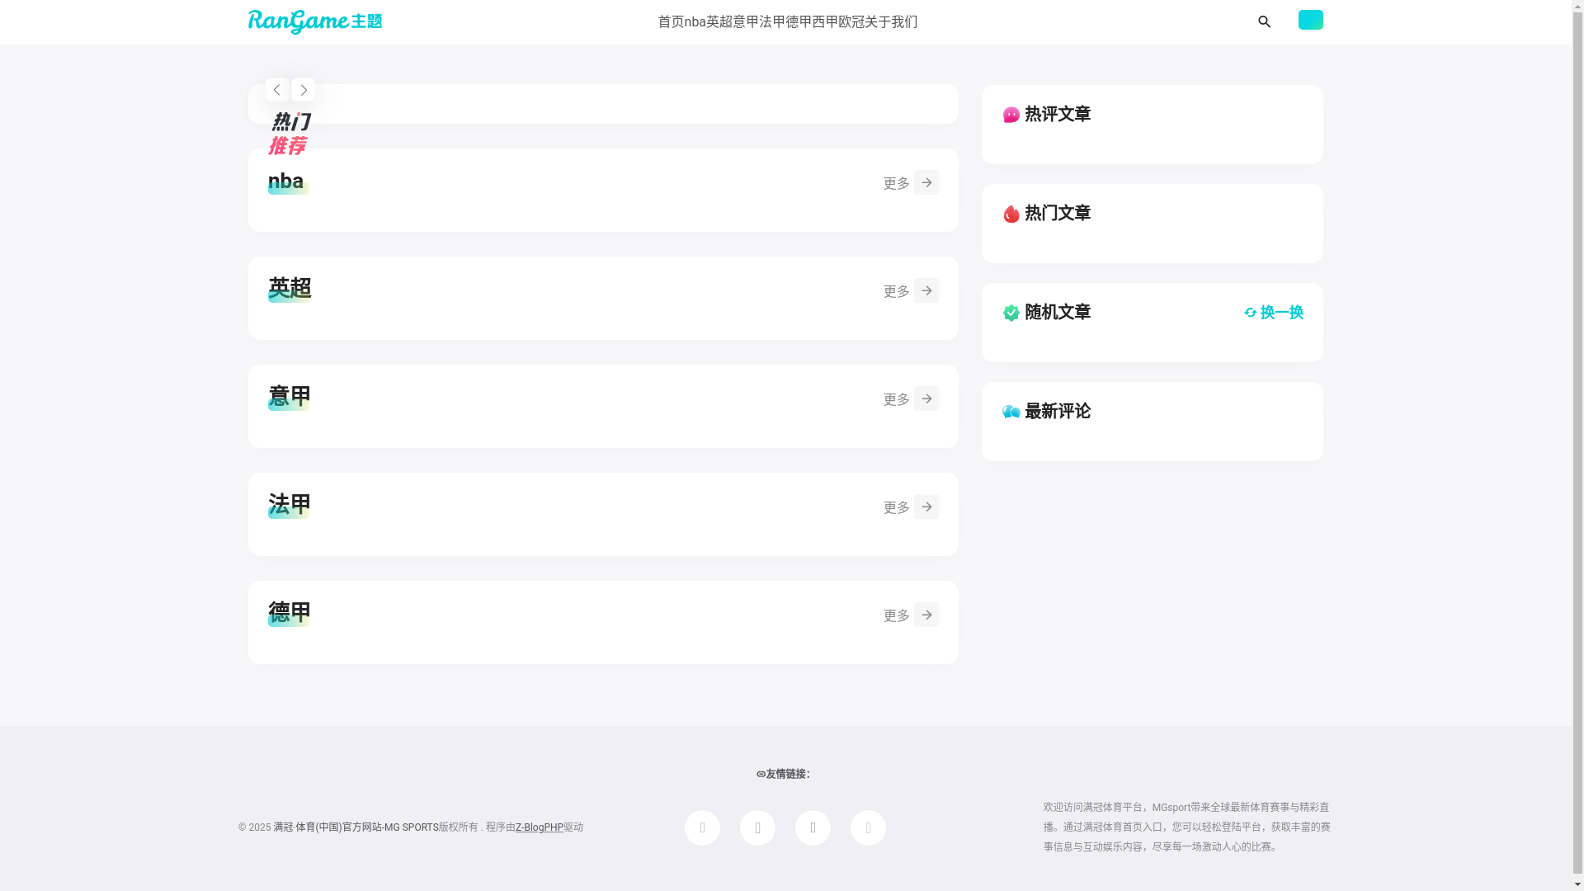Click the refresh icon beside 换一换
1584x891 pixels.
pos(1250,313)
